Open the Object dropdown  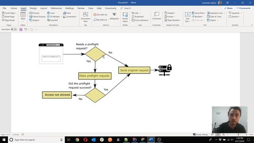pos(218,20)
